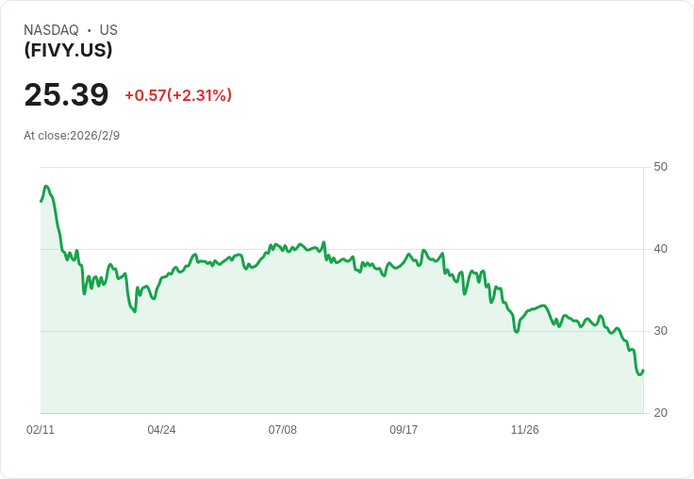Viewport: 694px width, 479px height.
Task: Click the FIVY.US ticker title
Action: coord(68,50)
